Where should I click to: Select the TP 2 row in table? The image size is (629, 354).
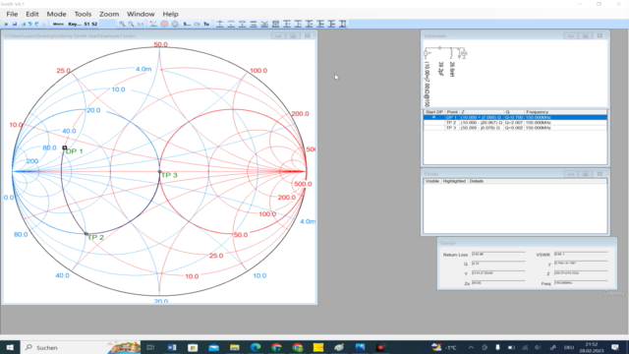click(x=515, y=122)
